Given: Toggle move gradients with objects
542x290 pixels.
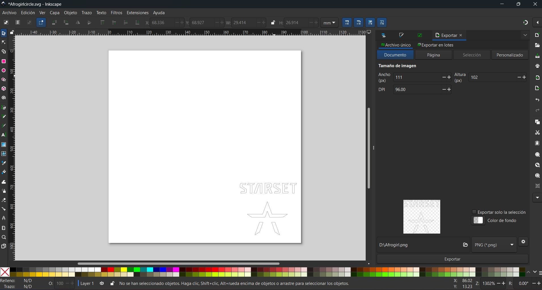Looking at the screenshot, I should pos(370,22).
